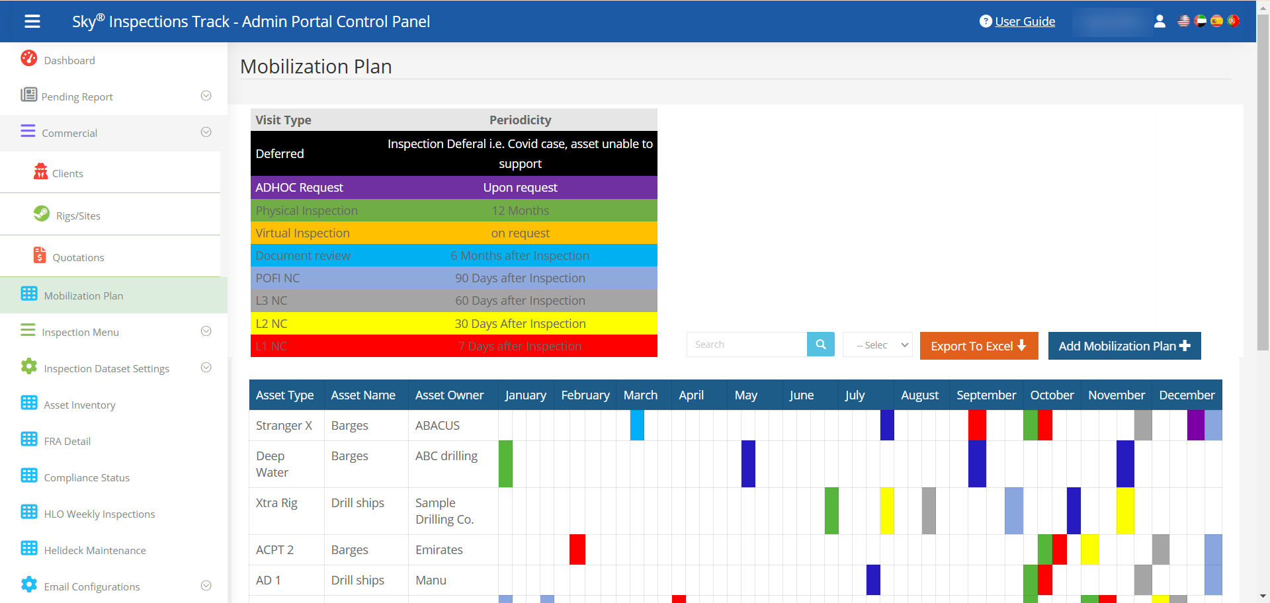The image size is (1270, 603).
Task: Open the hamburger navigation menu
Action: point(32,21)
